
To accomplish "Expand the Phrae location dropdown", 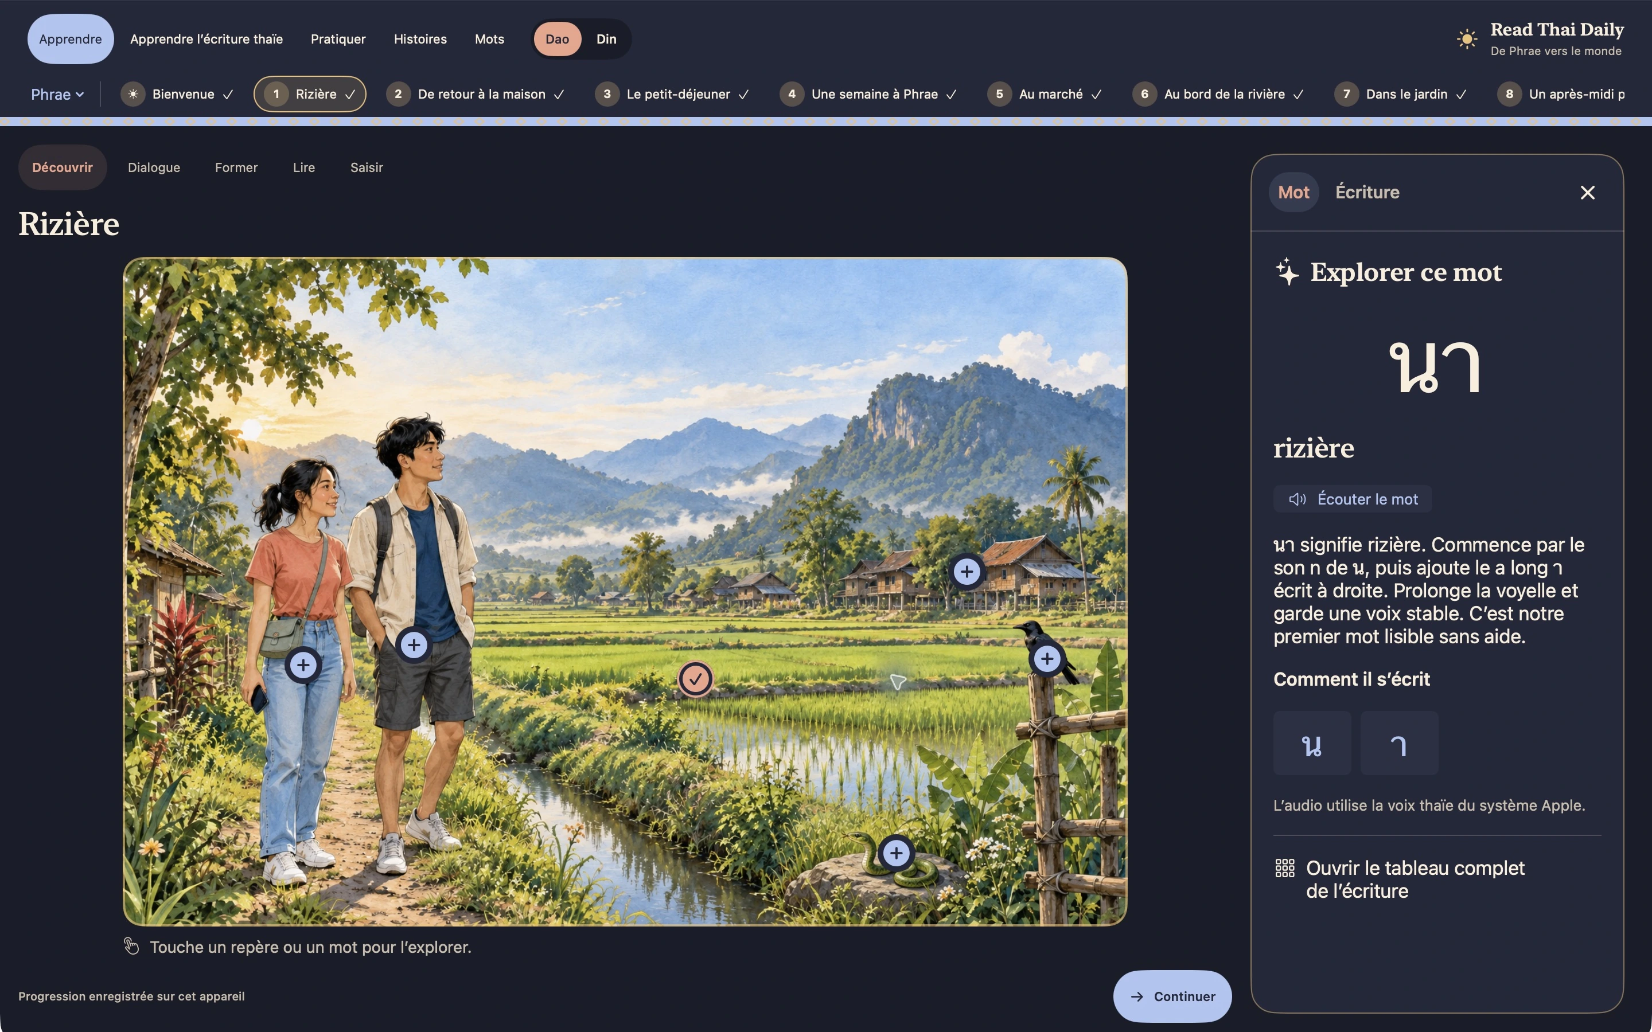I will point(57,94).
